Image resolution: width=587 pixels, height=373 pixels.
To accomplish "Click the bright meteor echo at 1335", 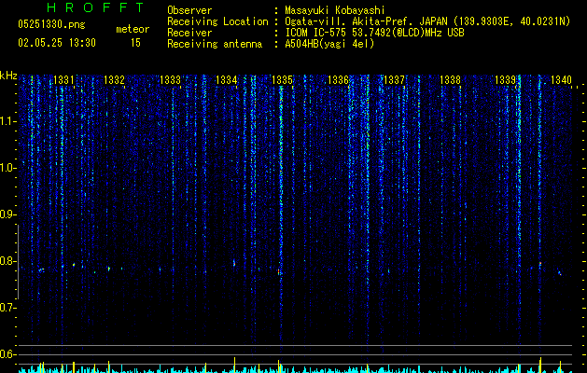I will (x=279, y=271).
